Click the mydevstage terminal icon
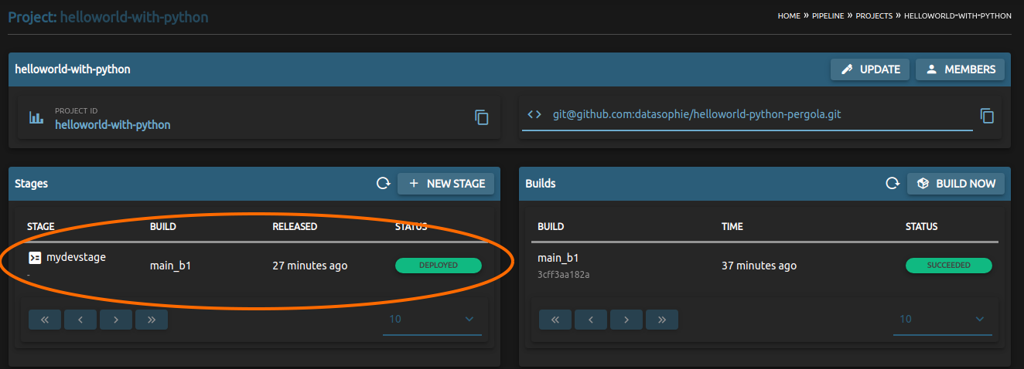 [35, 258]
